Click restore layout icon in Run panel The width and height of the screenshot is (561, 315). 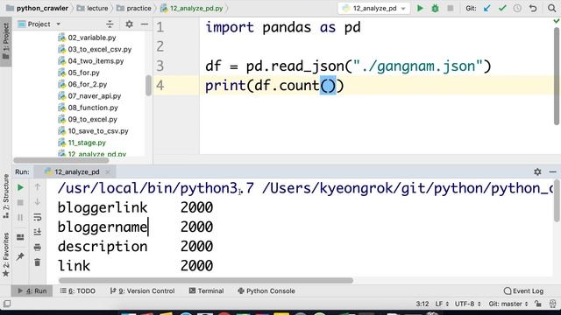[20, 237]
